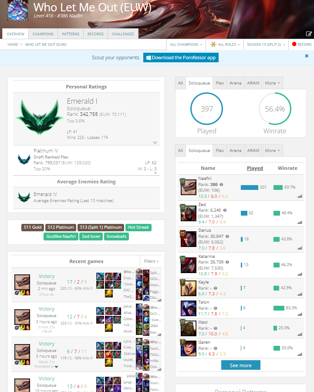Click the Naafiri champion portrait in stats table
This screenshot has height=392, width=314.
coord(189,187)
